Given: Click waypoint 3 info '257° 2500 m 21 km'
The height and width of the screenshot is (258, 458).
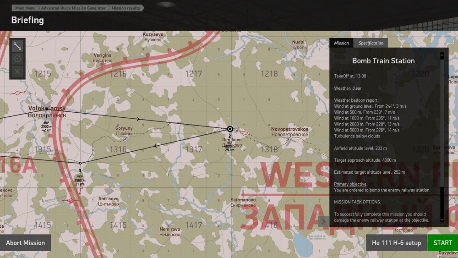Looking at the screenshot, I should click(80, 181).
